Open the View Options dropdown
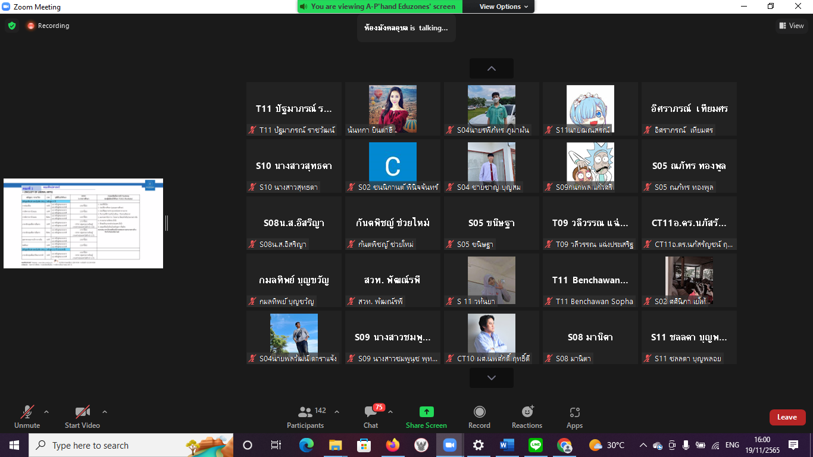The image size is (813, 457). point(504,7)
